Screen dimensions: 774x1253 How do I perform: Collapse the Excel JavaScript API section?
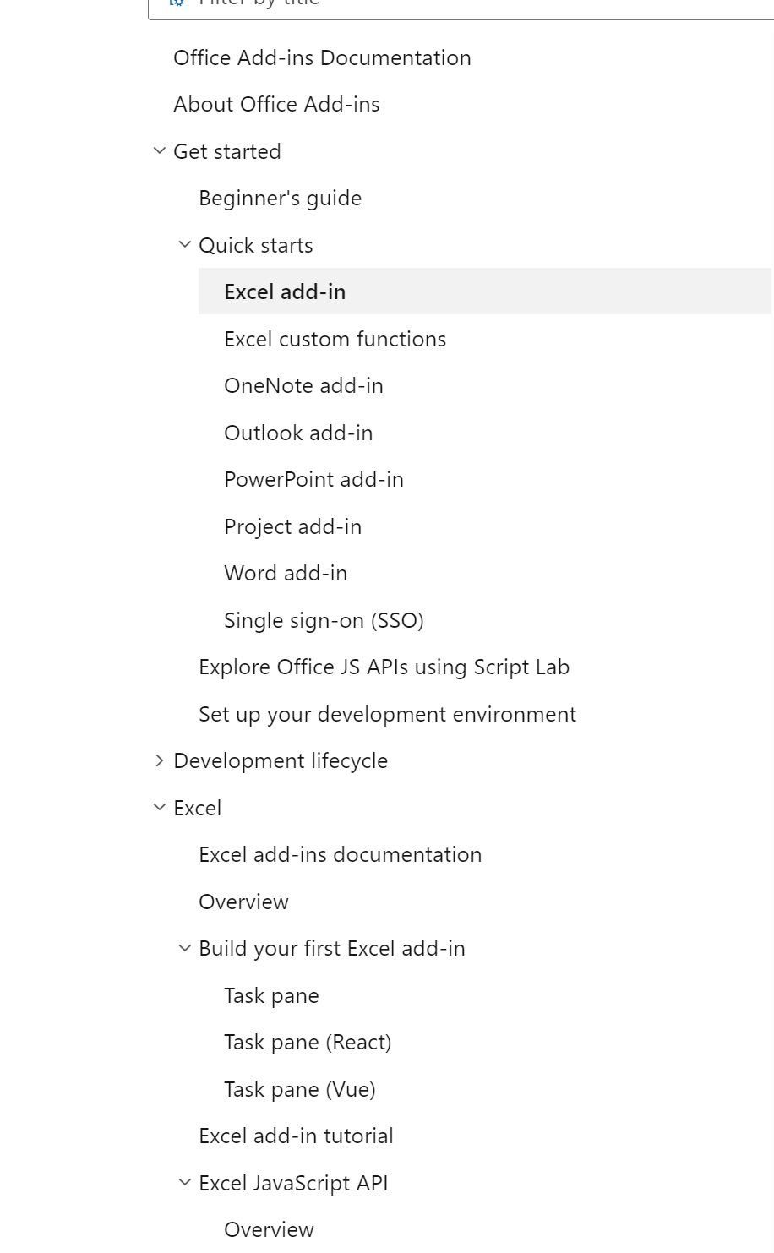[x=184, y=1182]
